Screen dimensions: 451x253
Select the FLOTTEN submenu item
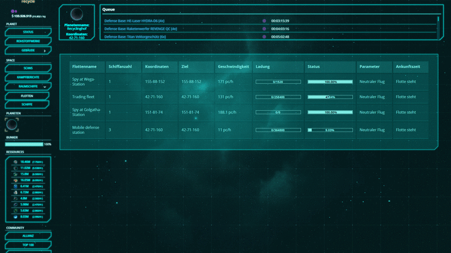[x=27, y=96]
